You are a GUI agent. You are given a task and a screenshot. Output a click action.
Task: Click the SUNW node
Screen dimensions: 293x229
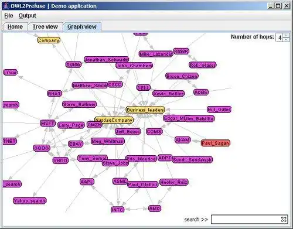tap(73, 64)
